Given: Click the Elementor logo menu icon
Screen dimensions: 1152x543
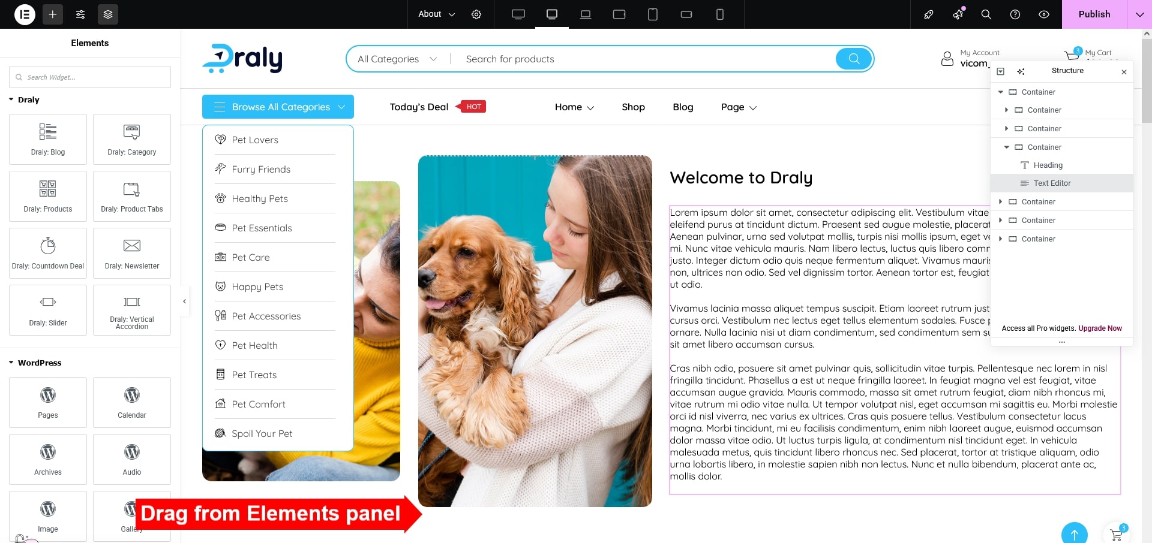Looking at the screenshot, I should point(25,14).
